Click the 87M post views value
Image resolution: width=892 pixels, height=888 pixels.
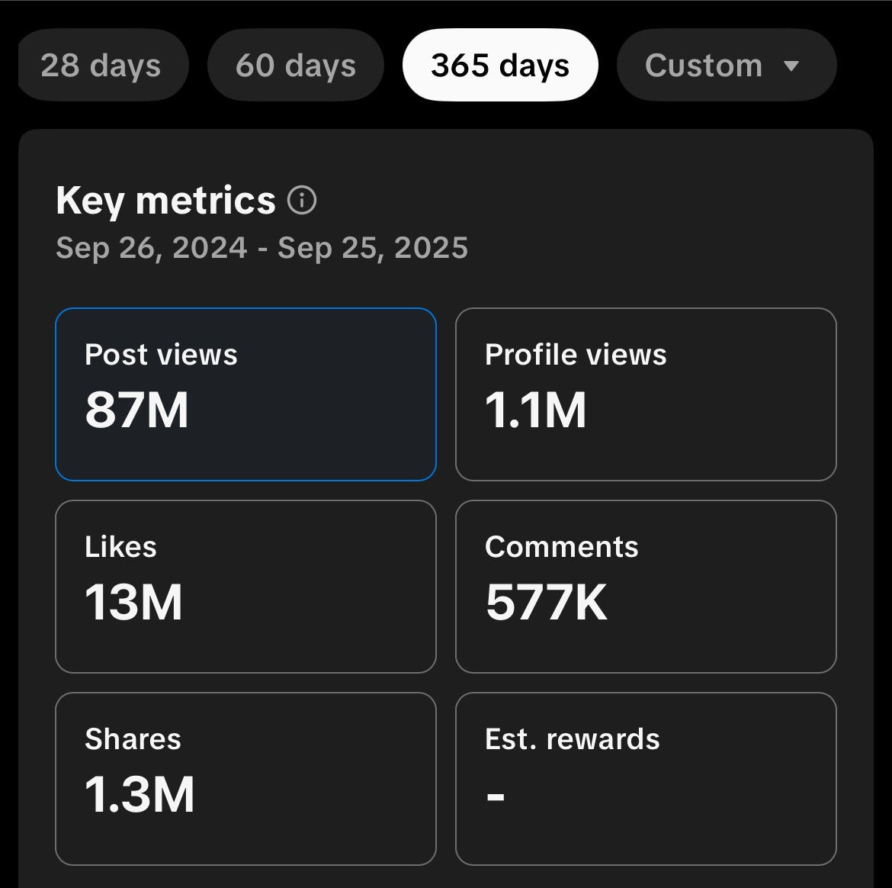point(136,411)
